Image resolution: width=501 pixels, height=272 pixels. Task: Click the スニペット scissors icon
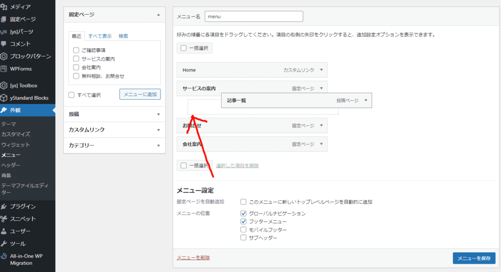click(x=3, y=219)
